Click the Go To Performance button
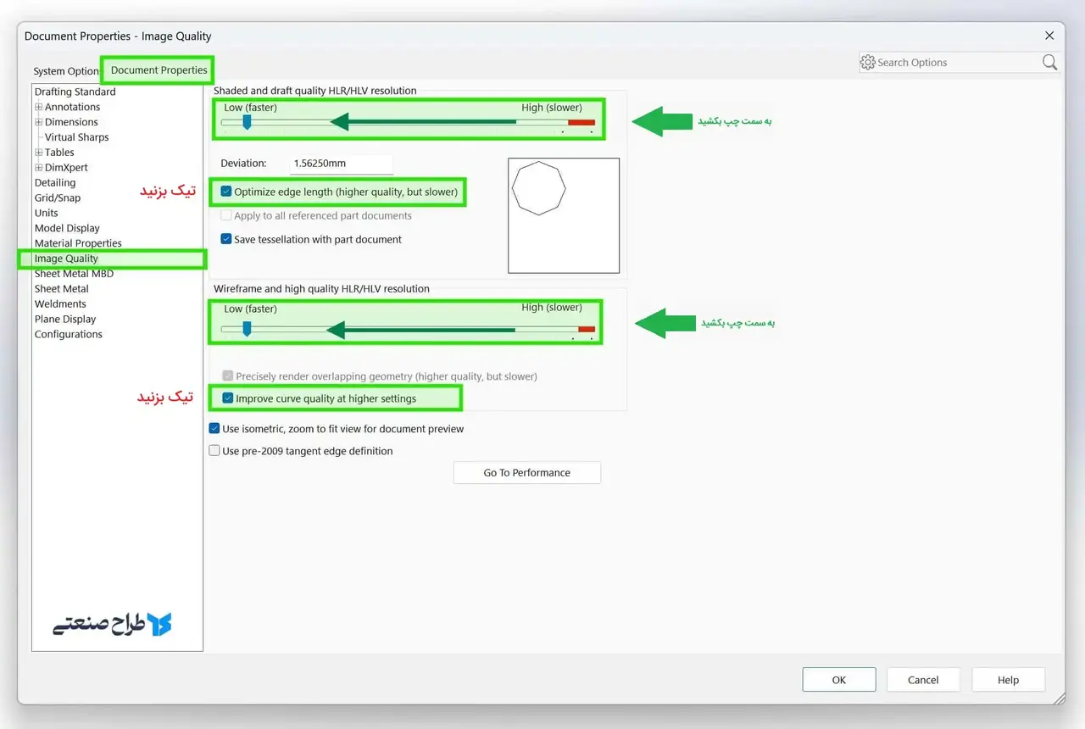 tap(526, 473)
